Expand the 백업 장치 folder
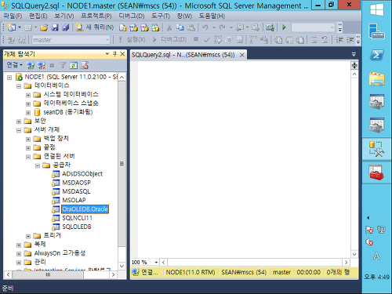This screenshot has width=392, height=294. [x=28, y=139]
